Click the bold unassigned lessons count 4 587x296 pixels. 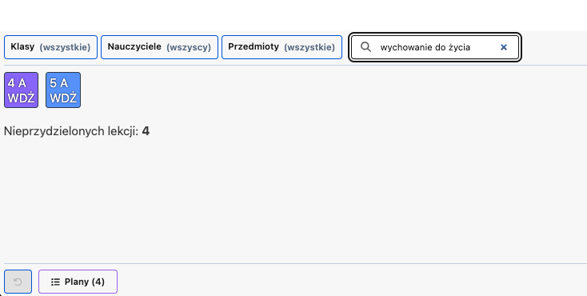146,131
